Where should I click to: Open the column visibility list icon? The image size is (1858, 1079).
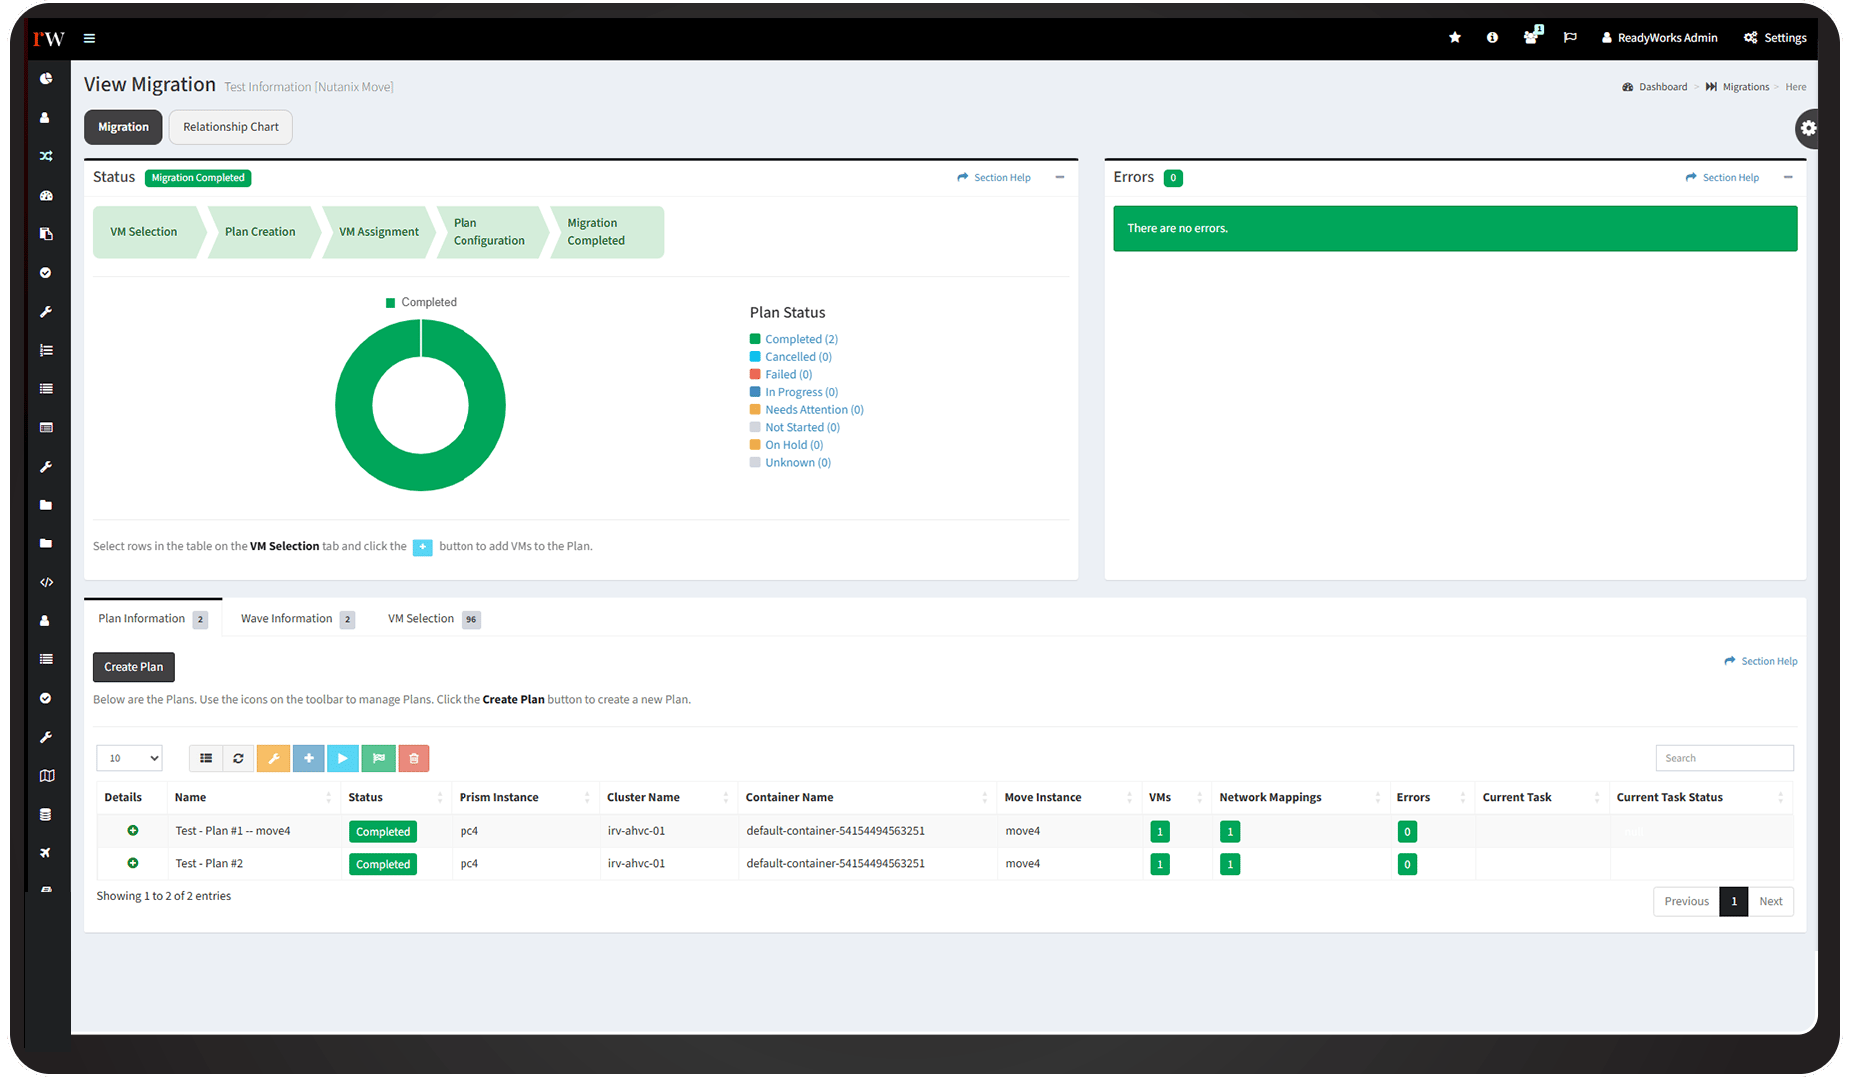206,758
